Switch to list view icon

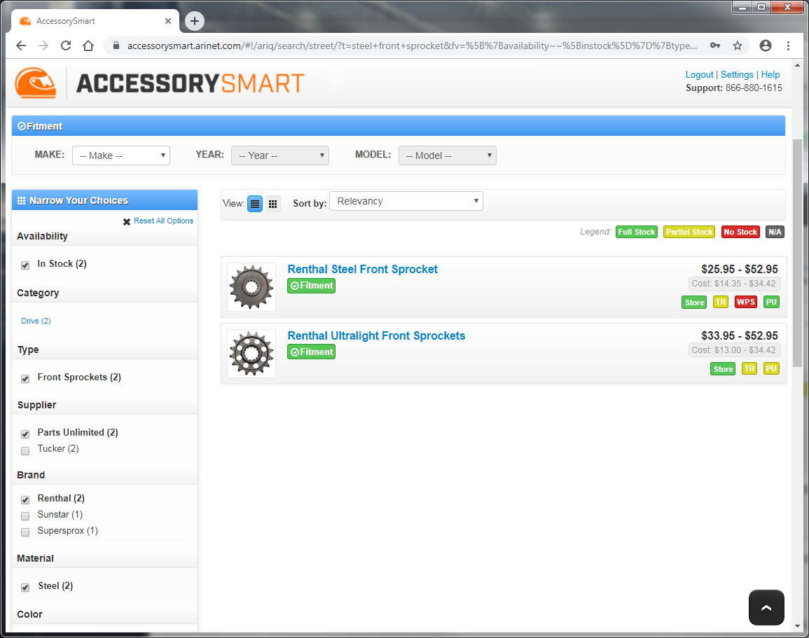pyautogui.click(x=255, y=204)
